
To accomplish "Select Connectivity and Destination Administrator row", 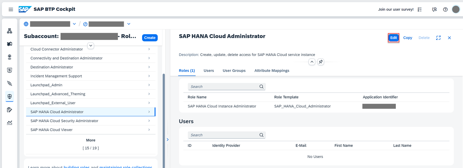I will click(91, 58).
